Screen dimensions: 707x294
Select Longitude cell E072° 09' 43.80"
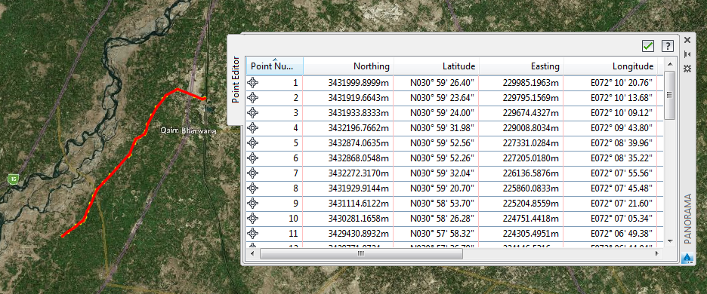coord(610,128)
